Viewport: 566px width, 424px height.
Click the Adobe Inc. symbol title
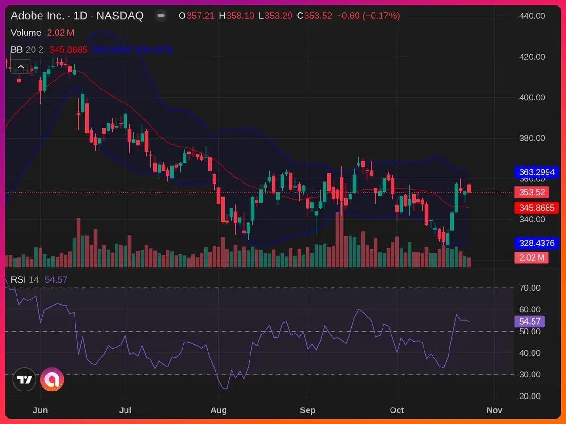(77, 16)
